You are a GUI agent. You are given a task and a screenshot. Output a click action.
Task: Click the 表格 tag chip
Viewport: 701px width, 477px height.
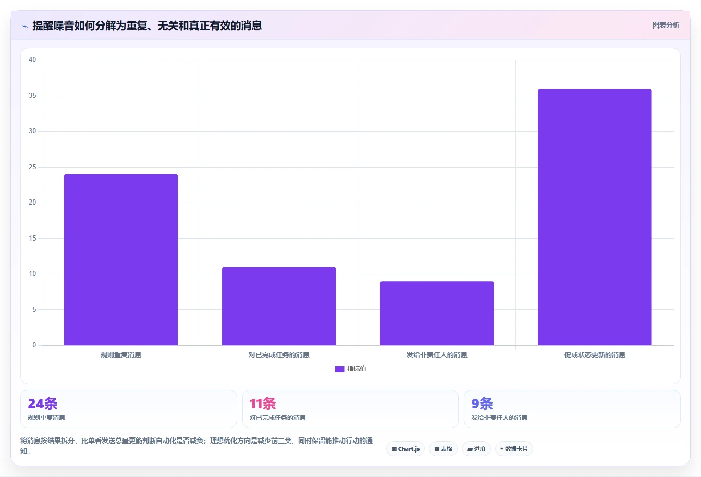[x=443, y=449]
